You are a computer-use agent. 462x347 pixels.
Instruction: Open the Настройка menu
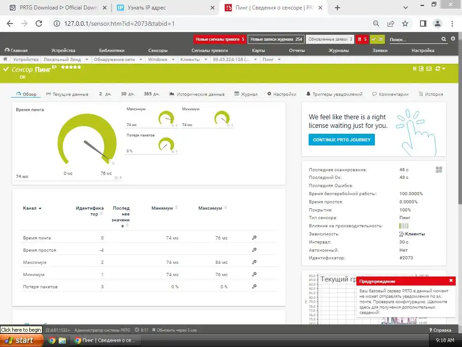[423, 51]
